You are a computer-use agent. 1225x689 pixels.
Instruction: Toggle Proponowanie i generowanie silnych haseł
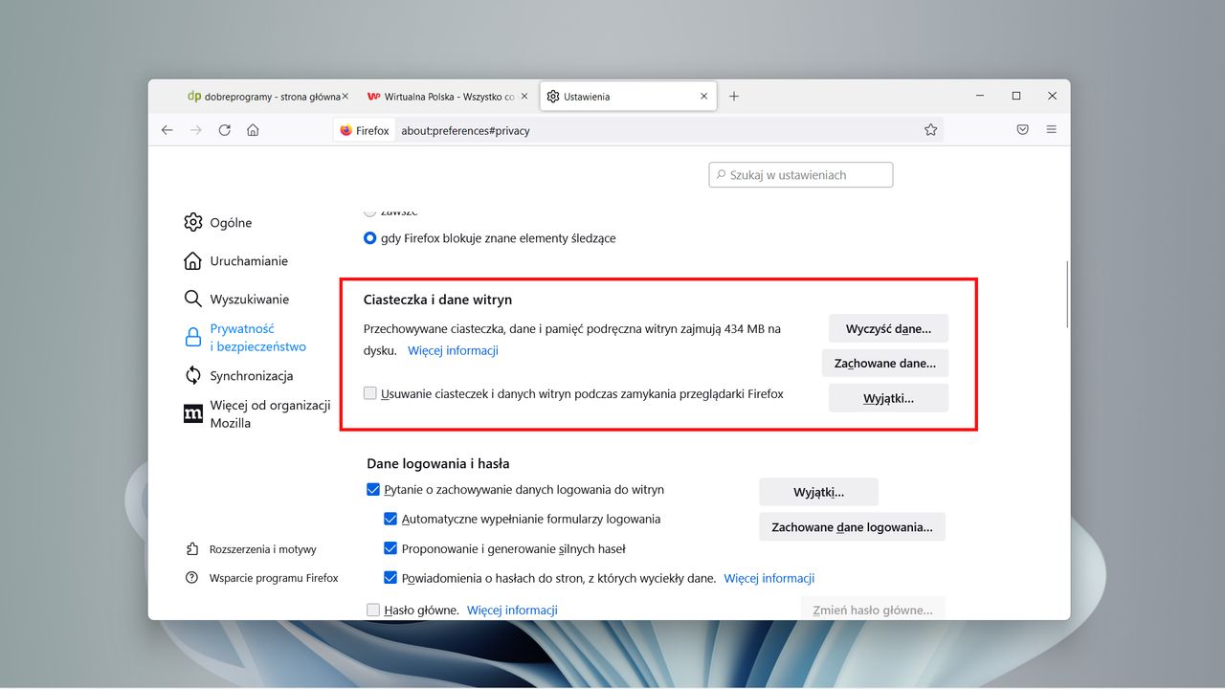pos(390,549)
